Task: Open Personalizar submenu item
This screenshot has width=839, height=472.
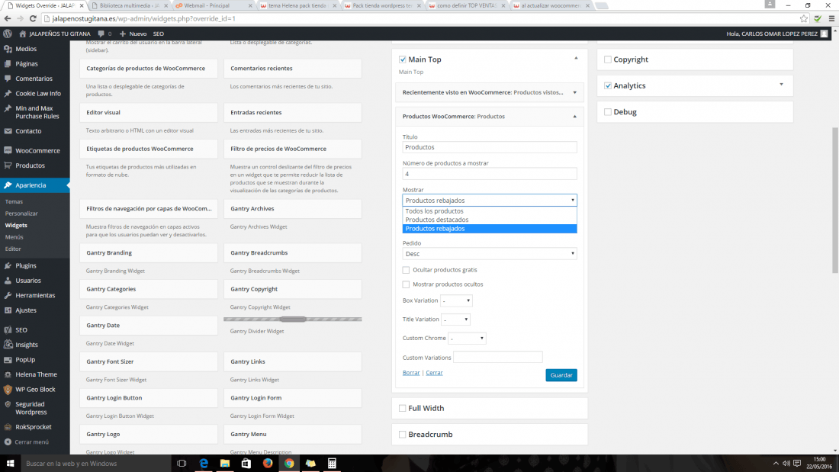Action: tap(21, 214)
